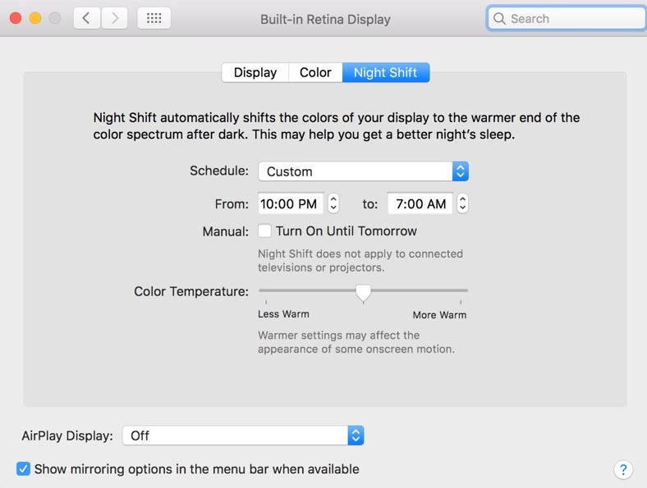
Task: Enable Turn On Until Tomorrow checkbox
Action: point(264,231)
